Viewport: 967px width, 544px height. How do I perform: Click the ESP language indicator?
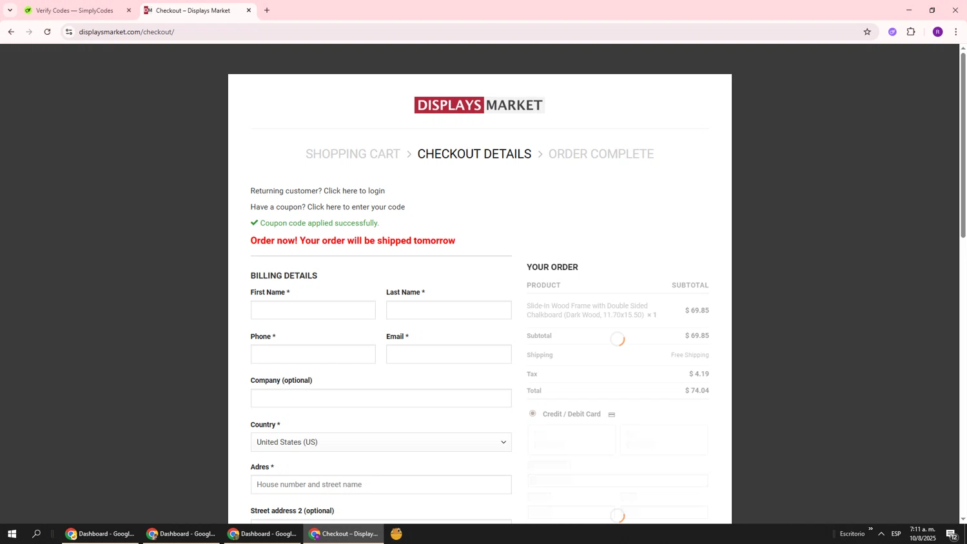pos(896,534)
